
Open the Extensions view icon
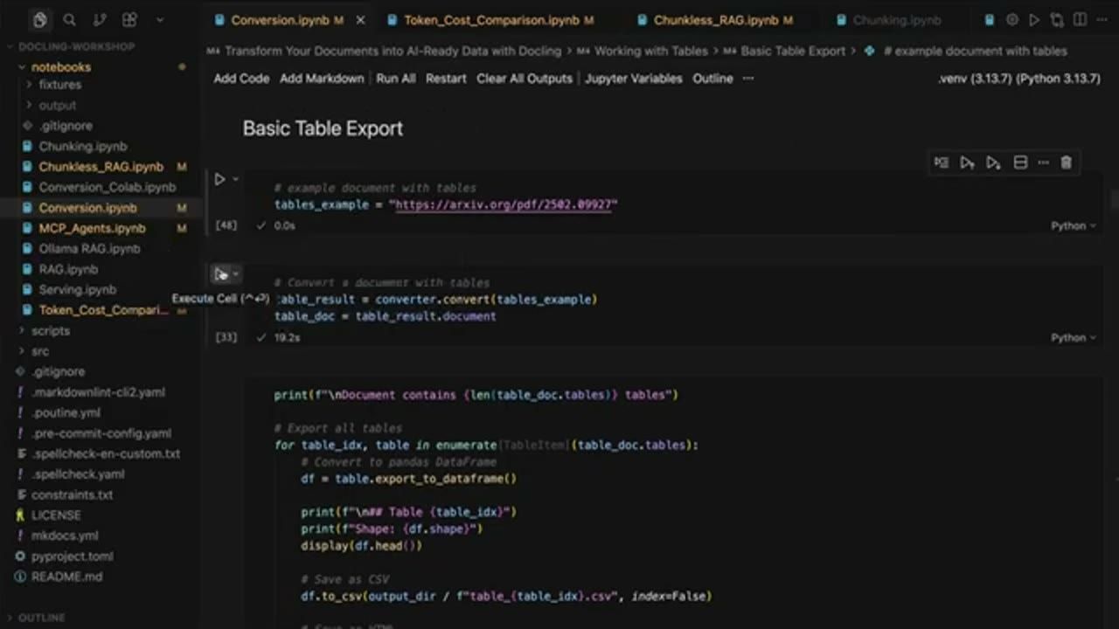tap(129, 19)
